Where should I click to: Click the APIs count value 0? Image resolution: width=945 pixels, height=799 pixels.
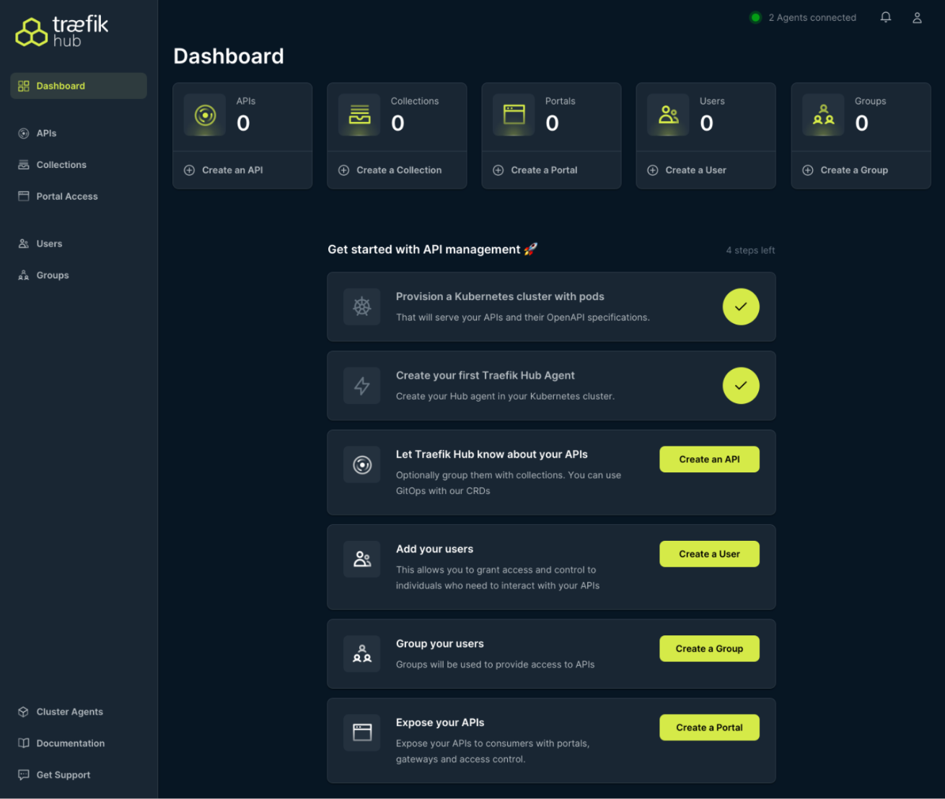243,123
